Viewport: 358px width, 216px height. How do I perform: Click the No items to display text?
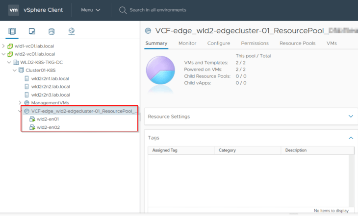click(331, 211)
